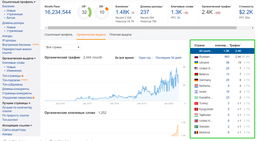This screenshot has height=141, width=258.
Task: Open the Домены-доноры sidebar link
Action: tap(13, 23)
